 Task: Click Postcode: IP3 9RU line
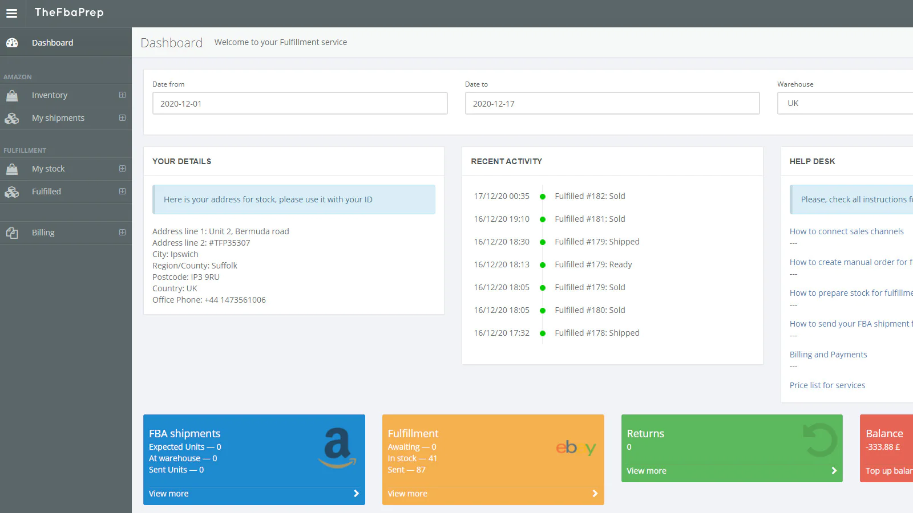[186, 277]
